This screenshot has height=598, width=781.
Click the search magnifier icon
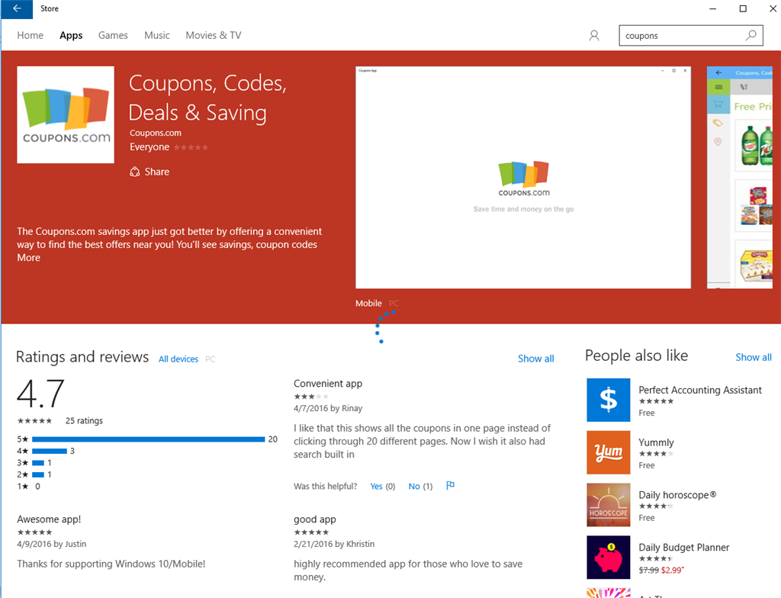(x=750, y=35)
